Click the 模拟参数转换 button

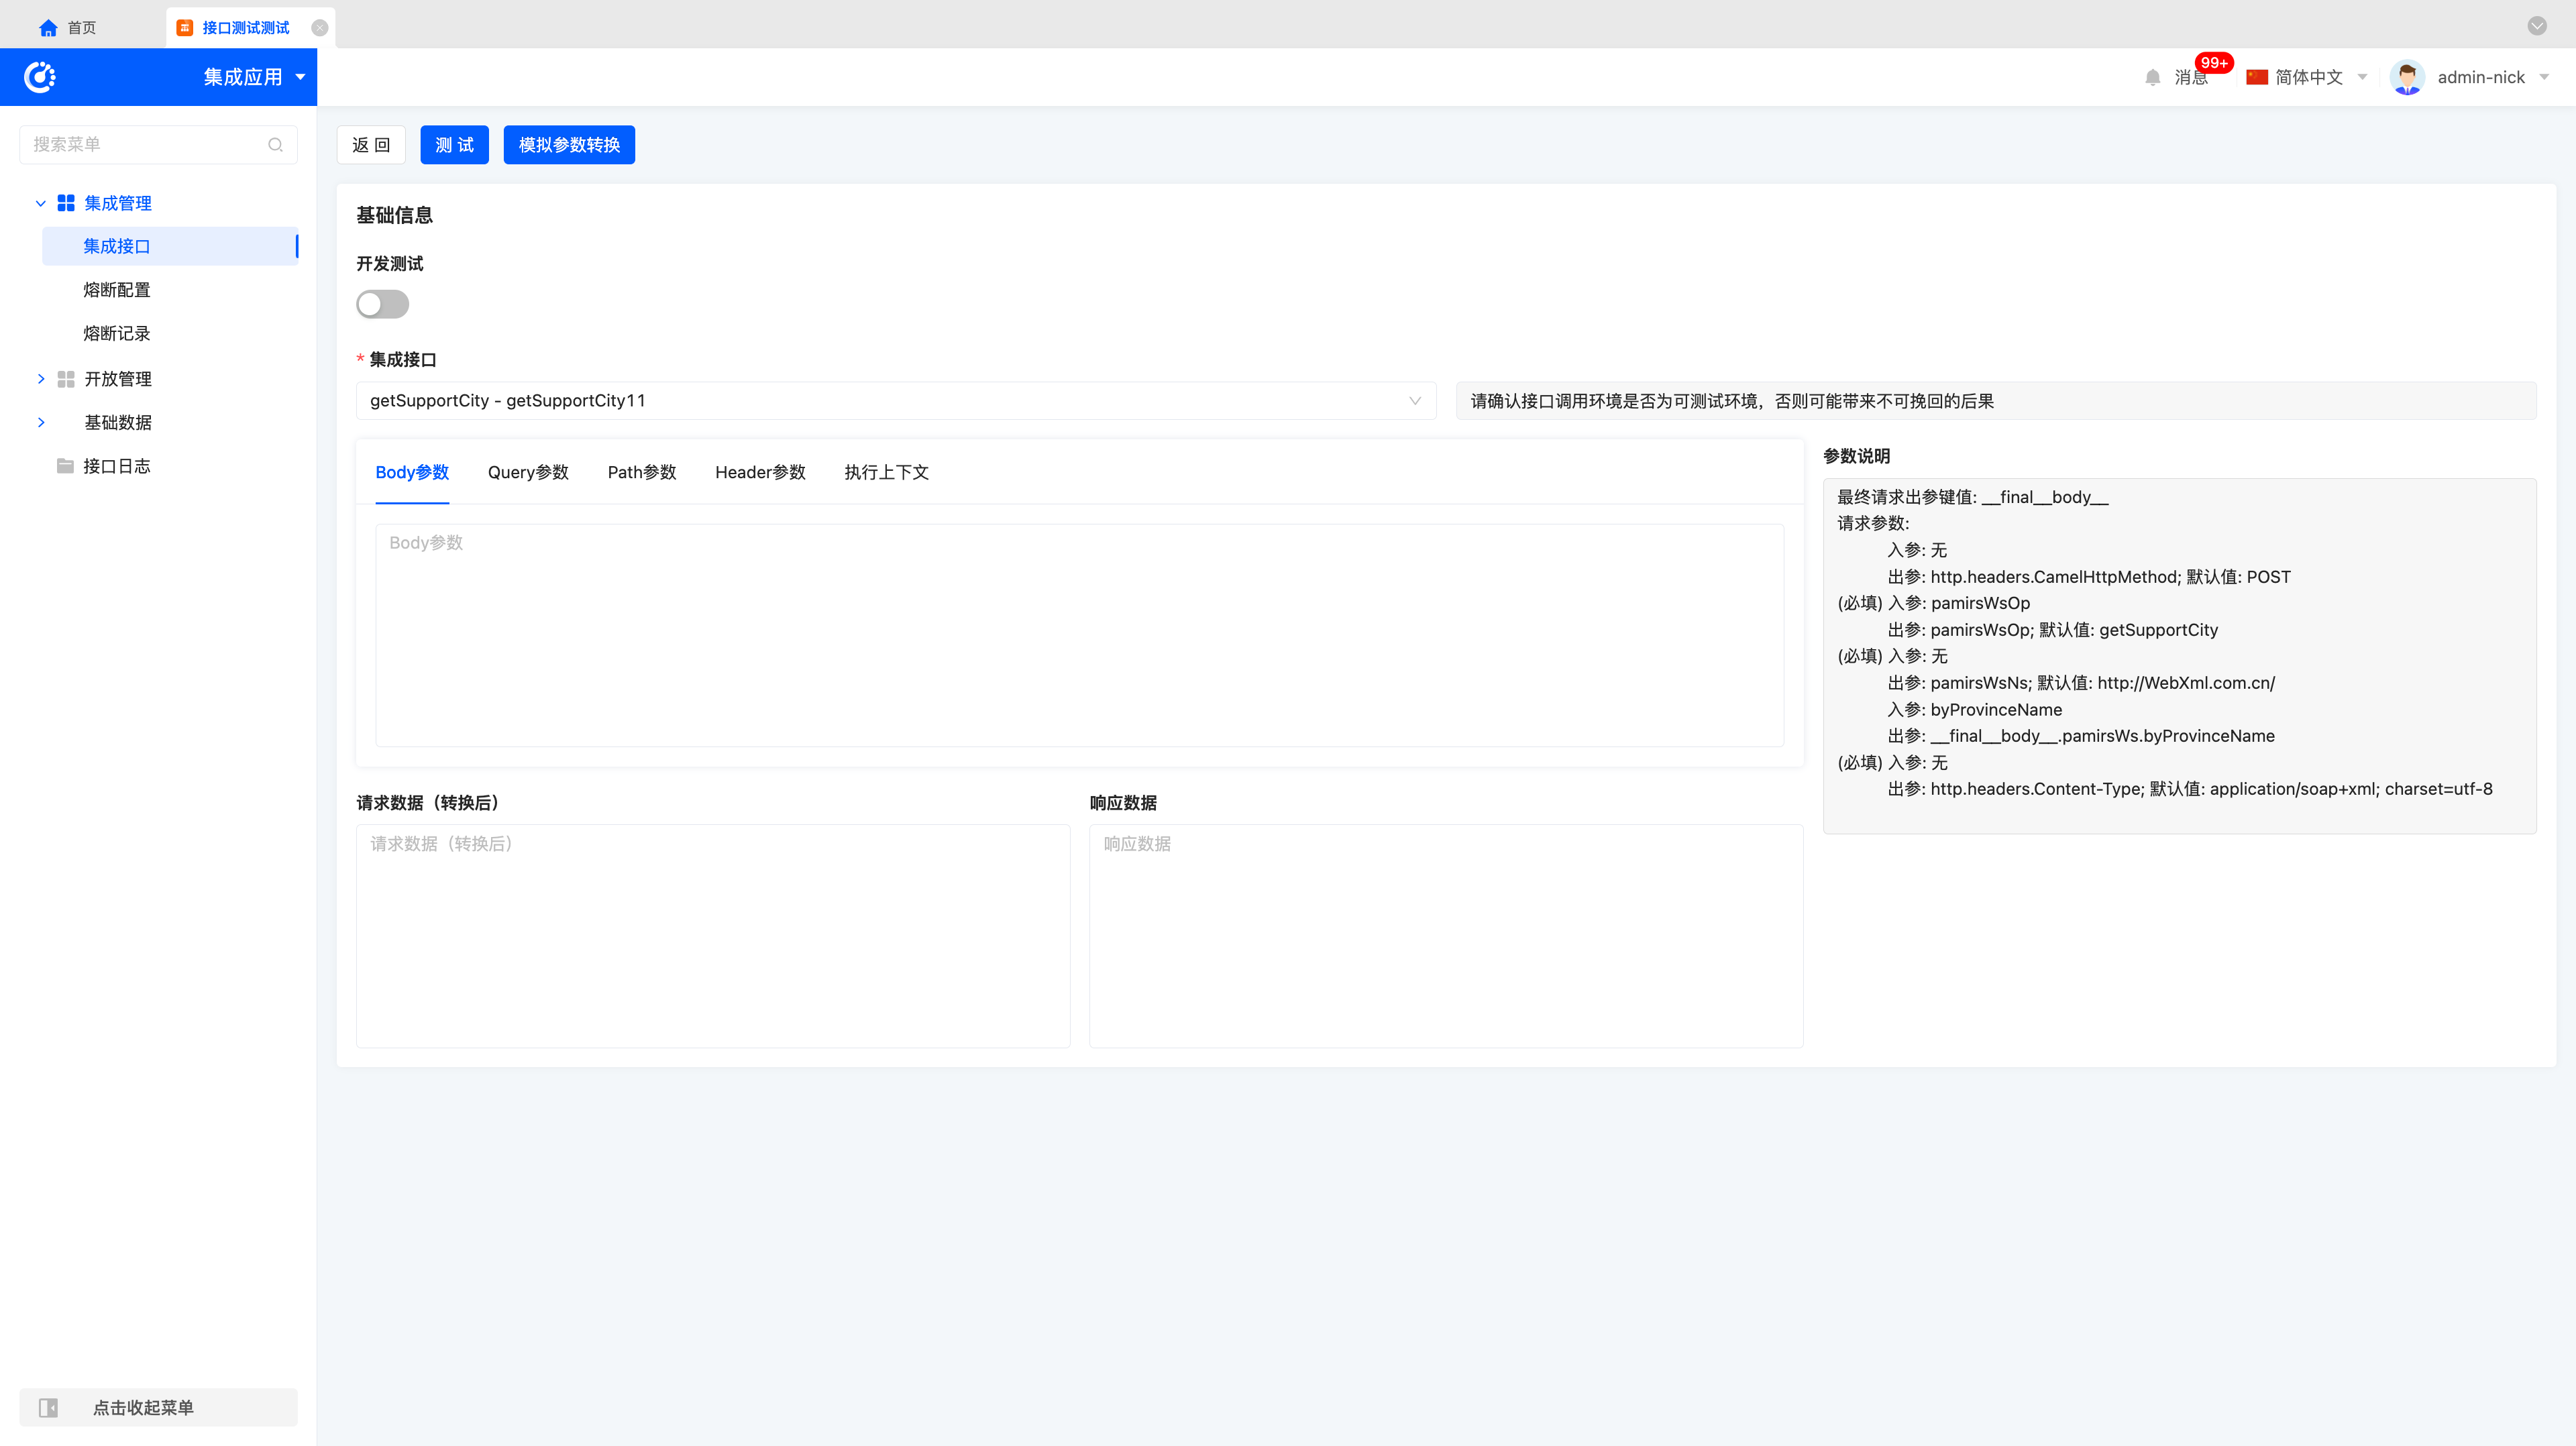click(x=569, y=145)
